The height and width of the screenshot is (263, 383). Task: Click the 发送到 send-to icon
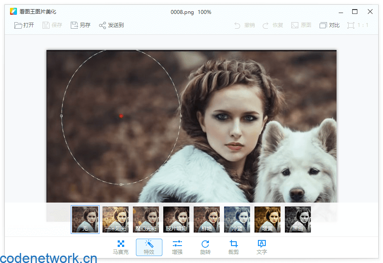[x=111, y=25]
